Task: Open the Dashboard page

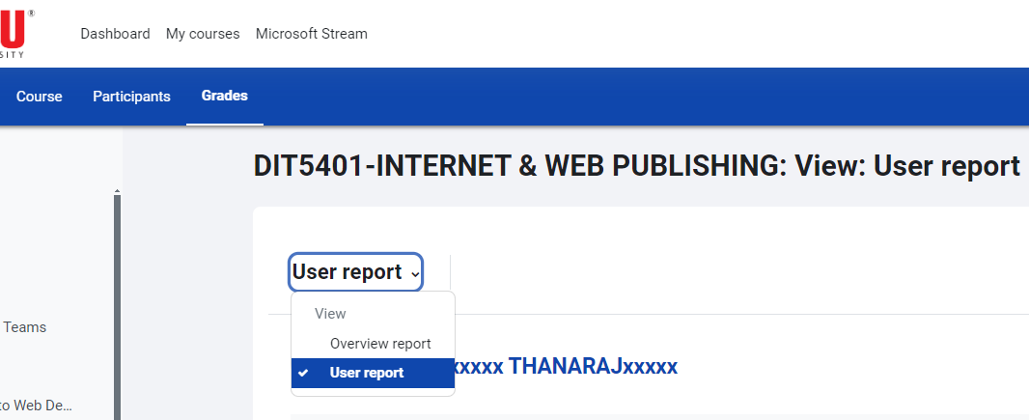Action: coord(115,34)
